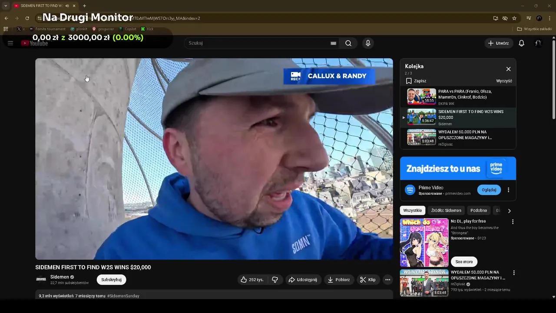This screenshot has height=313, width=556.
Task: Start voice search with the microphone
Action: coord(368,43)
